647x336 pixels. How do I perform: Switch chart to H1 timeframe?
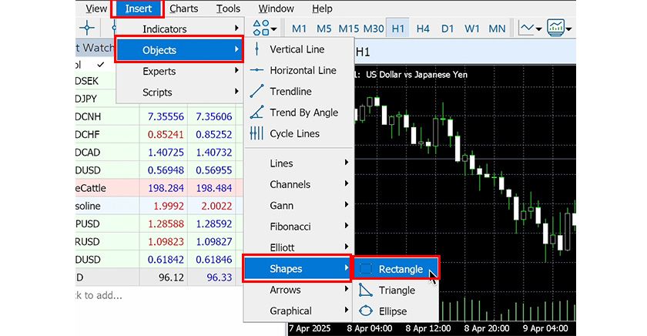pyautogui.click(x=397, y=29)
